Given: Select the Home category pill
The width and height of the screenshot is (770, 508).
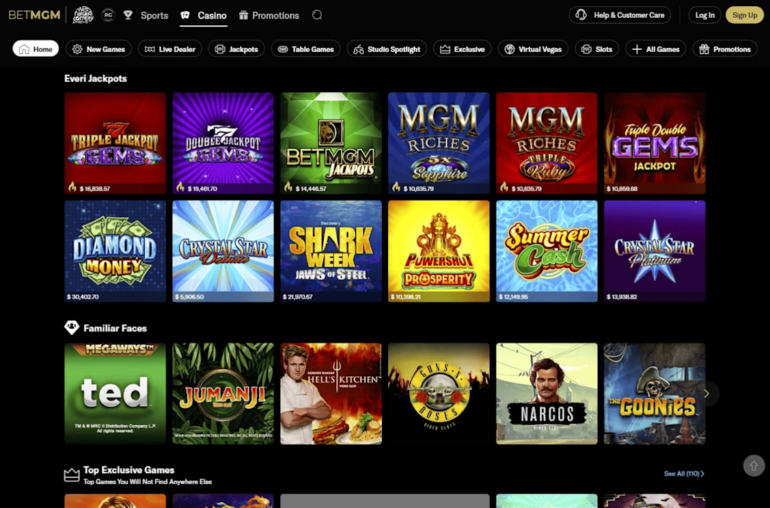Looking at the screenshot, I should pos(36,48).
